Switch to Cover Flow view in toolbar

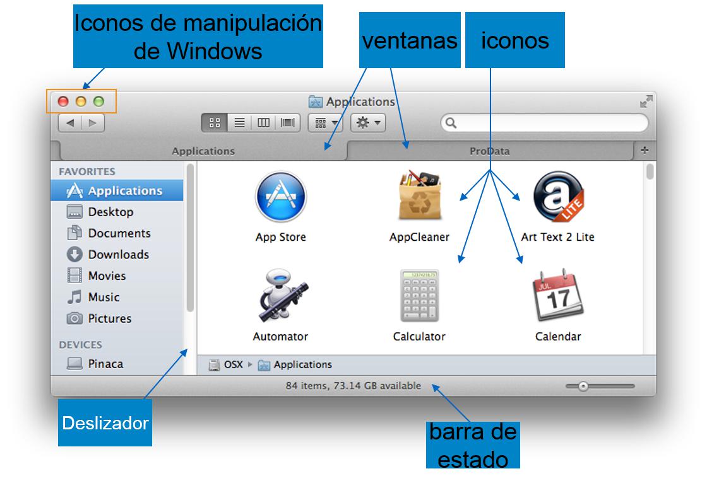[288, 122]
